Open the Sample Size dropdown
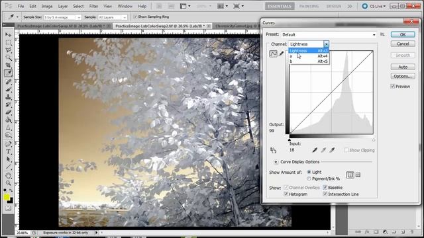Image resolution: width=424 pixels, height=238 pixels. [62, 17]
